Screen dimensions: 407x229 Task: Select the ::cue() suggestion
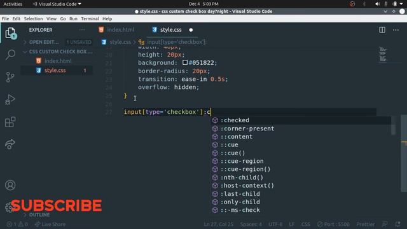(233, 153)
